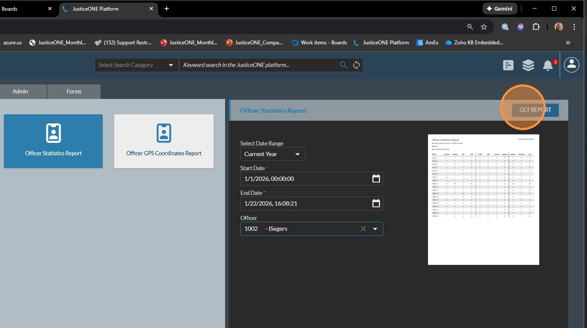Click the refresh icon beside keyword search
Image resolution: width=587 pixels, height=328 pixels.
coord(356,65)
